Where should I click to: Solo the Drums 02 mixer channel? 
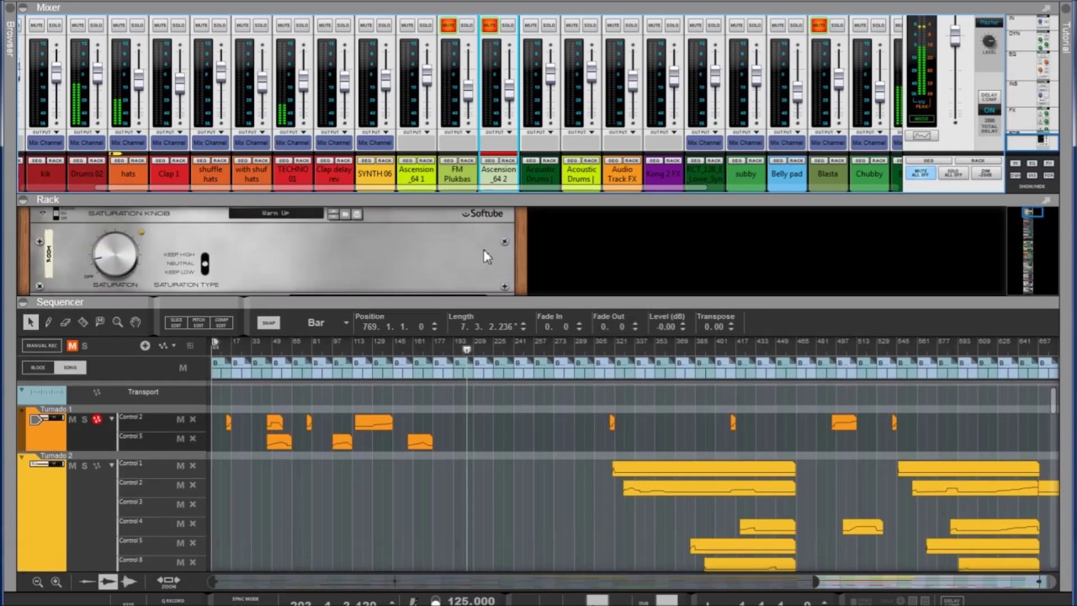pyautogui.click(x=96, y=26)
